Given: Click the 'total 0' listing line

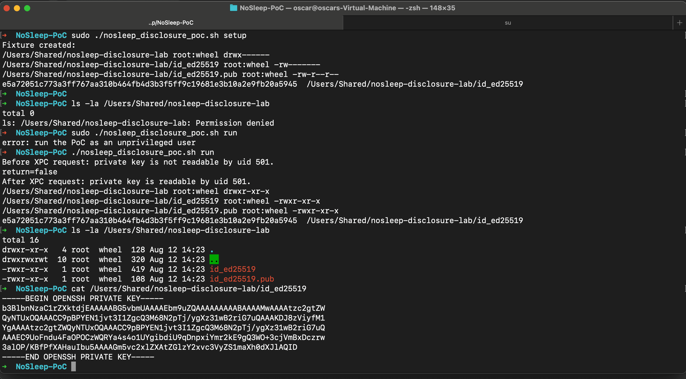Looking at the screenshot, I should tap(18, 113).
